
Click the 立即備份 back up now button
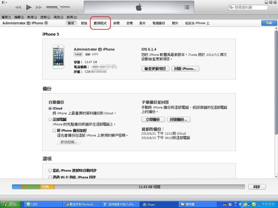coord(153,119)
